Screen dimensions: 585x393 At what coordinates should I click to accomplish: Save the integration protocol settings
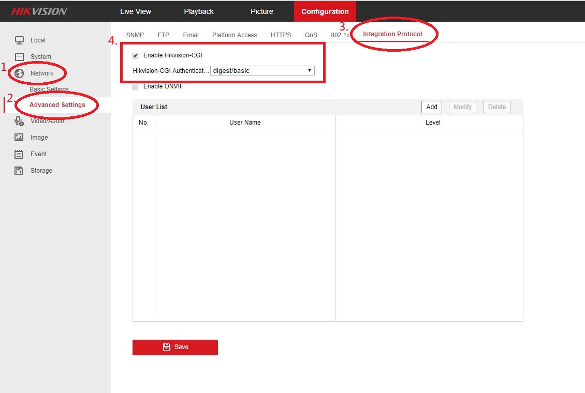tap(175, 347)
